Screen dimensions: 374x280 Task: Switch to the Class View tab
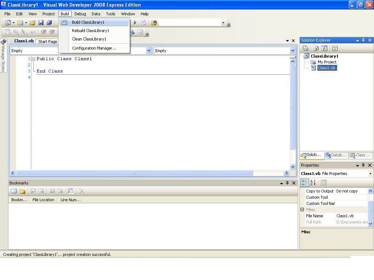(x=361, y=155)
